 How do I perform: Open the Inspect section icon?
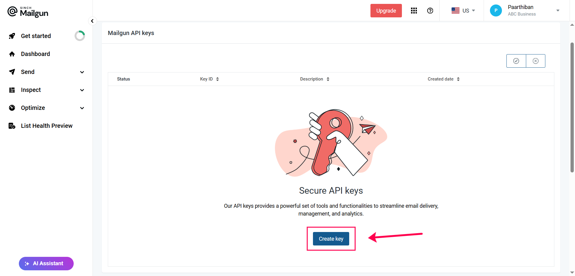click(12, 90)
